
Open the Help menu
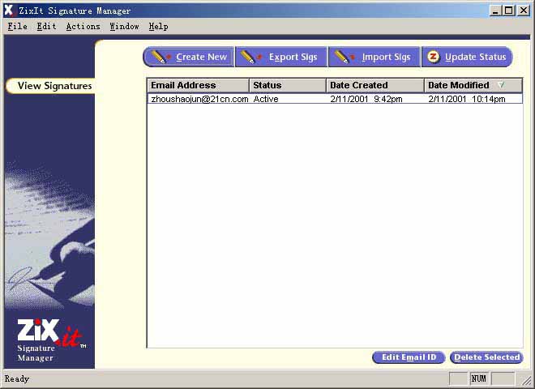pyautogui.click(x=158, y=26)
